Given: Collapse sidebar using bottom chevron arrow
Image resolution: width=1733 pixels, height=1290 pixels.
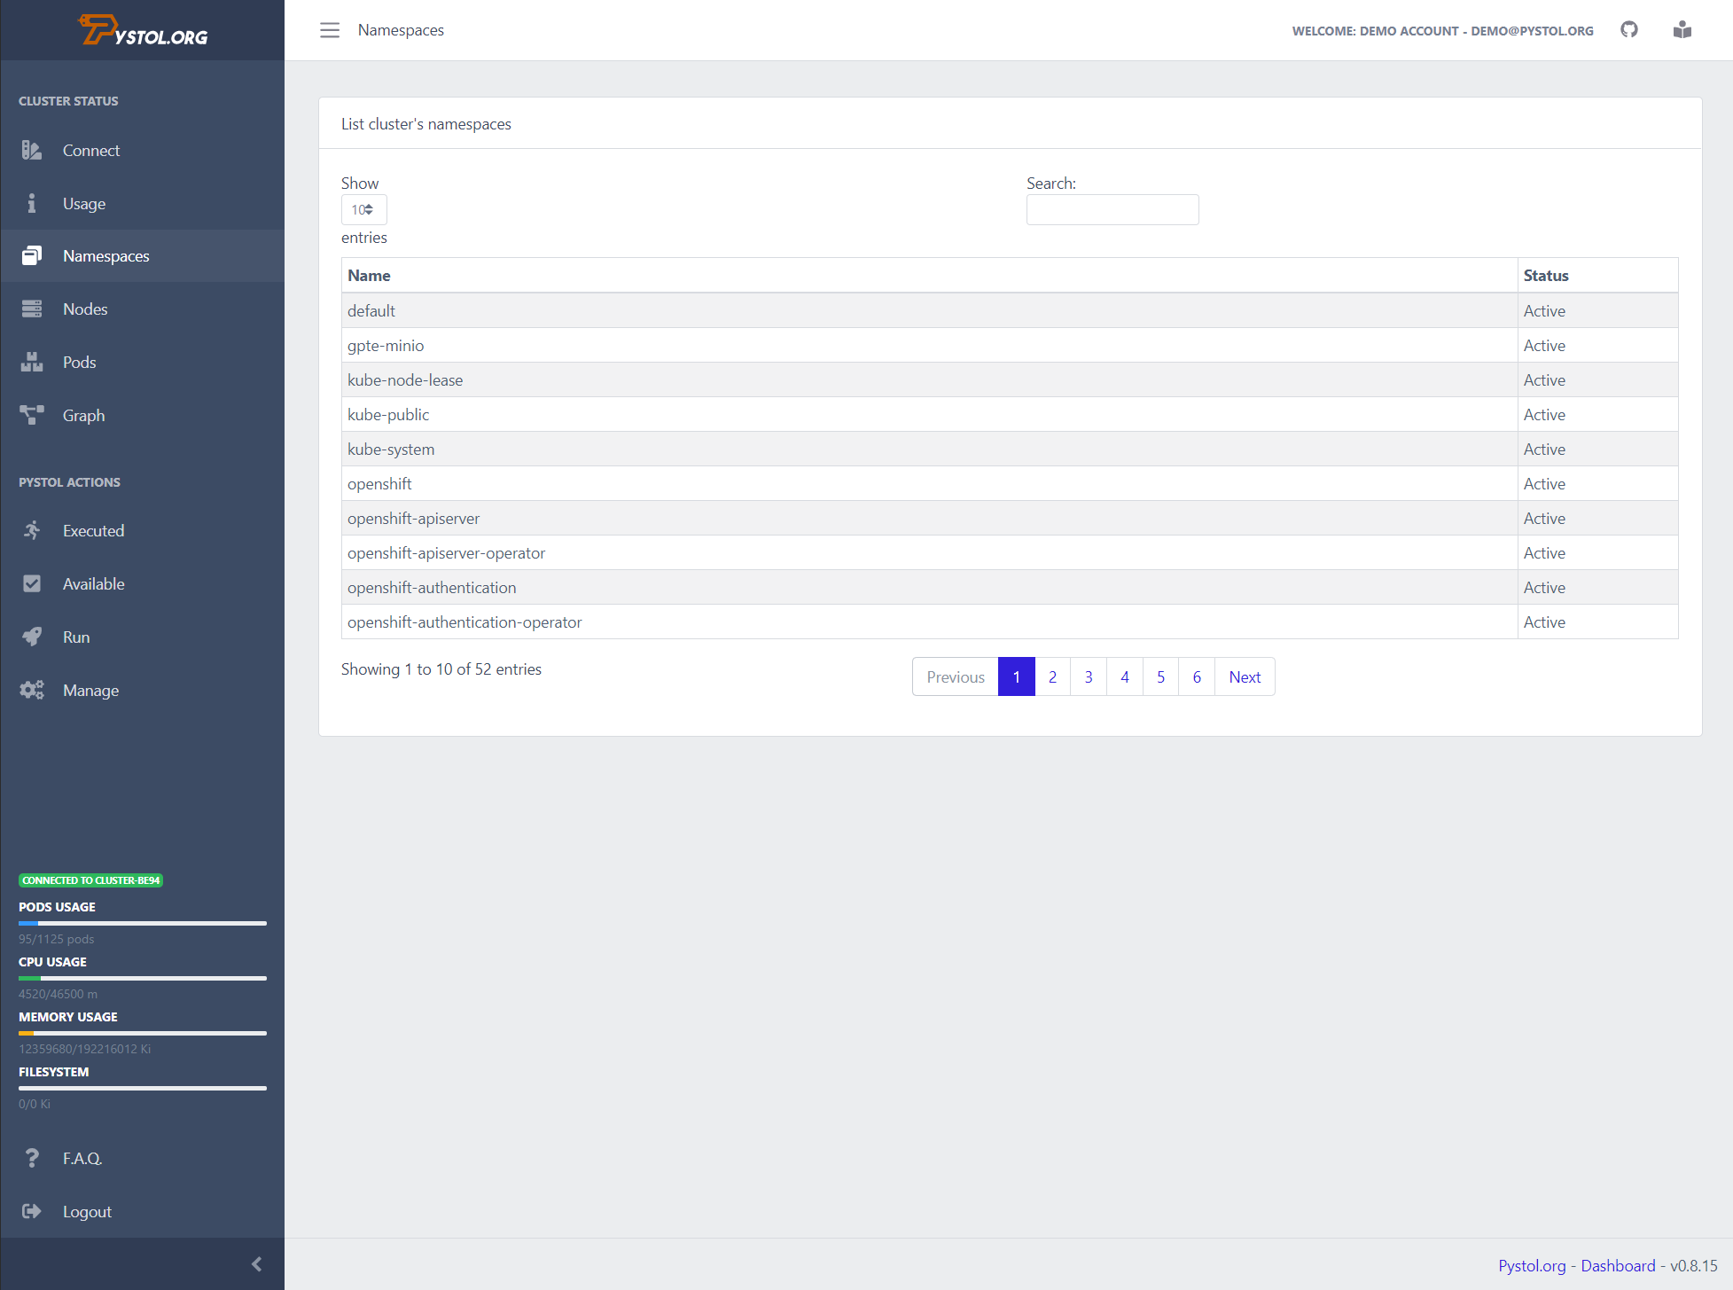Looking at the screenshot, I should tap(257, 1264).
